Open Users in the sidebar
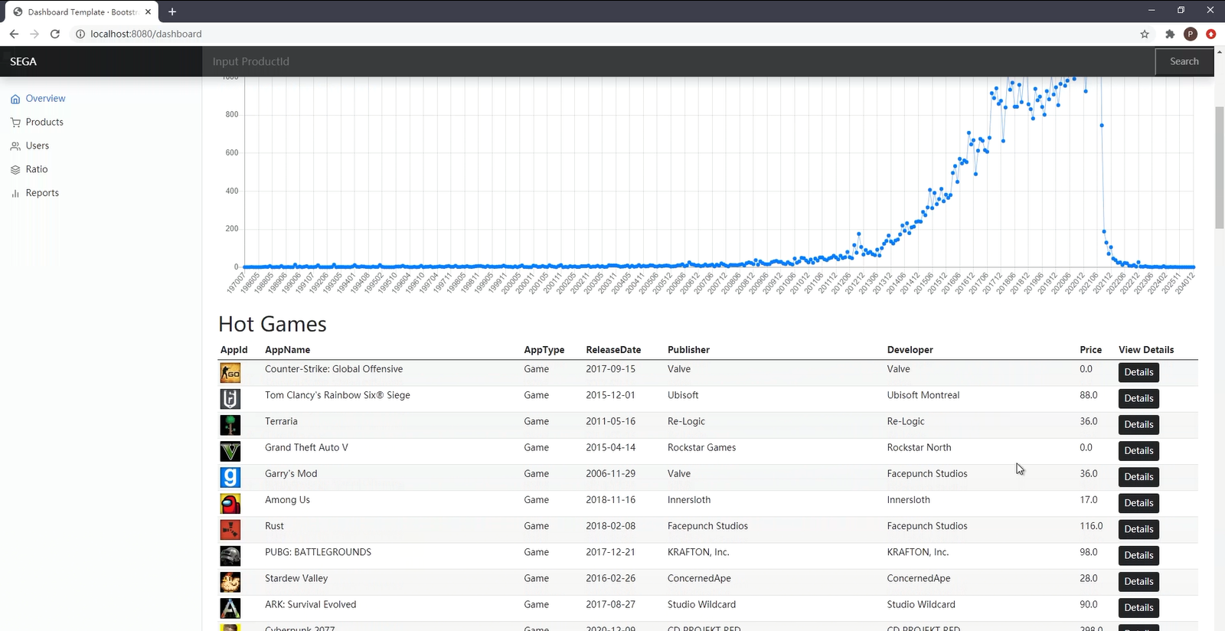The height and width of the screenshot is (631, 1225). [37, 146]
